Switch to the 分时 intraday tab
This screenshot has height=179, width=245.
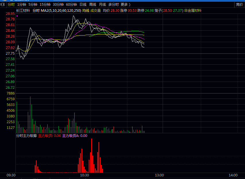point(11,5)
